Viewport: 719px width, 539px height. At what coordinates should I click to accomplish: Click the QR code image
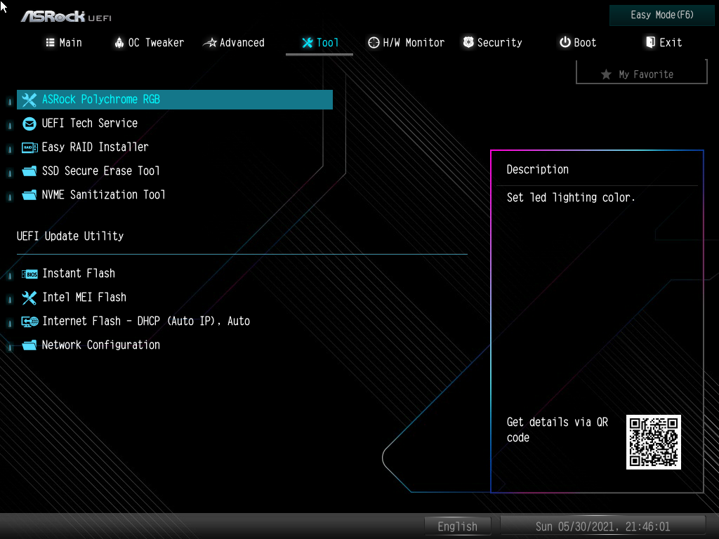coord(654,442)
